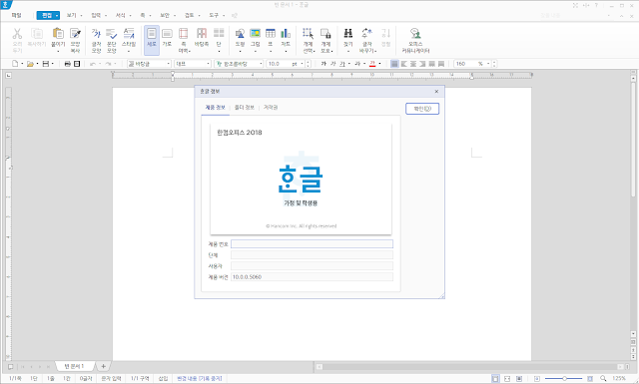Click the Copy Format brush icon
639x384 pixels.
pos(75,33)
